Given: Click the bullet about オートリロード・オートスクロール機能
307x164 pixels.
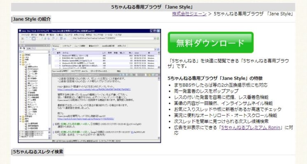Looking at the screenshot, I should 226,115.
